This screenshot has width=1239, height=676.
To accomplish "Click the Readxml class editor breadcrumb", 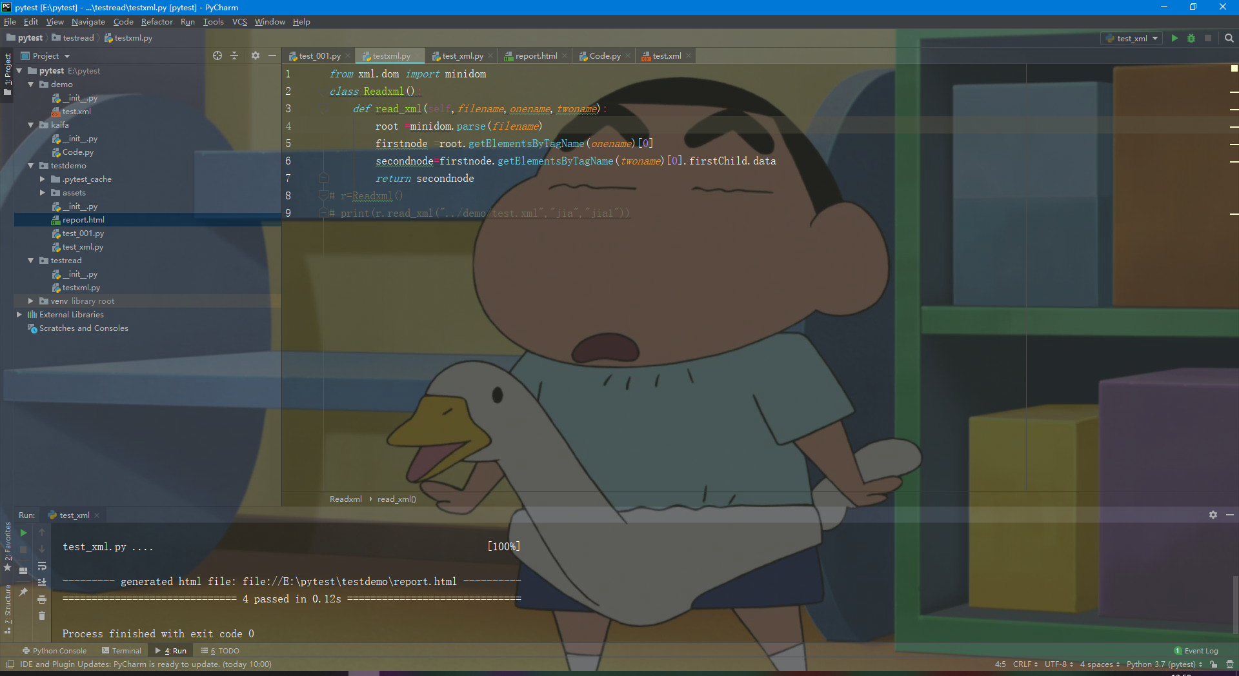I will tap(346, 499).
